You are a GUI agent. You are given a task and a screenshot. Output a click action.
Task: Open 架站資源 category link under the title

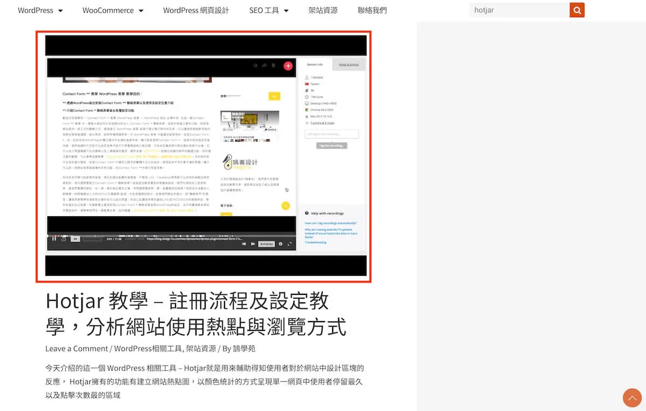(201, 349)
